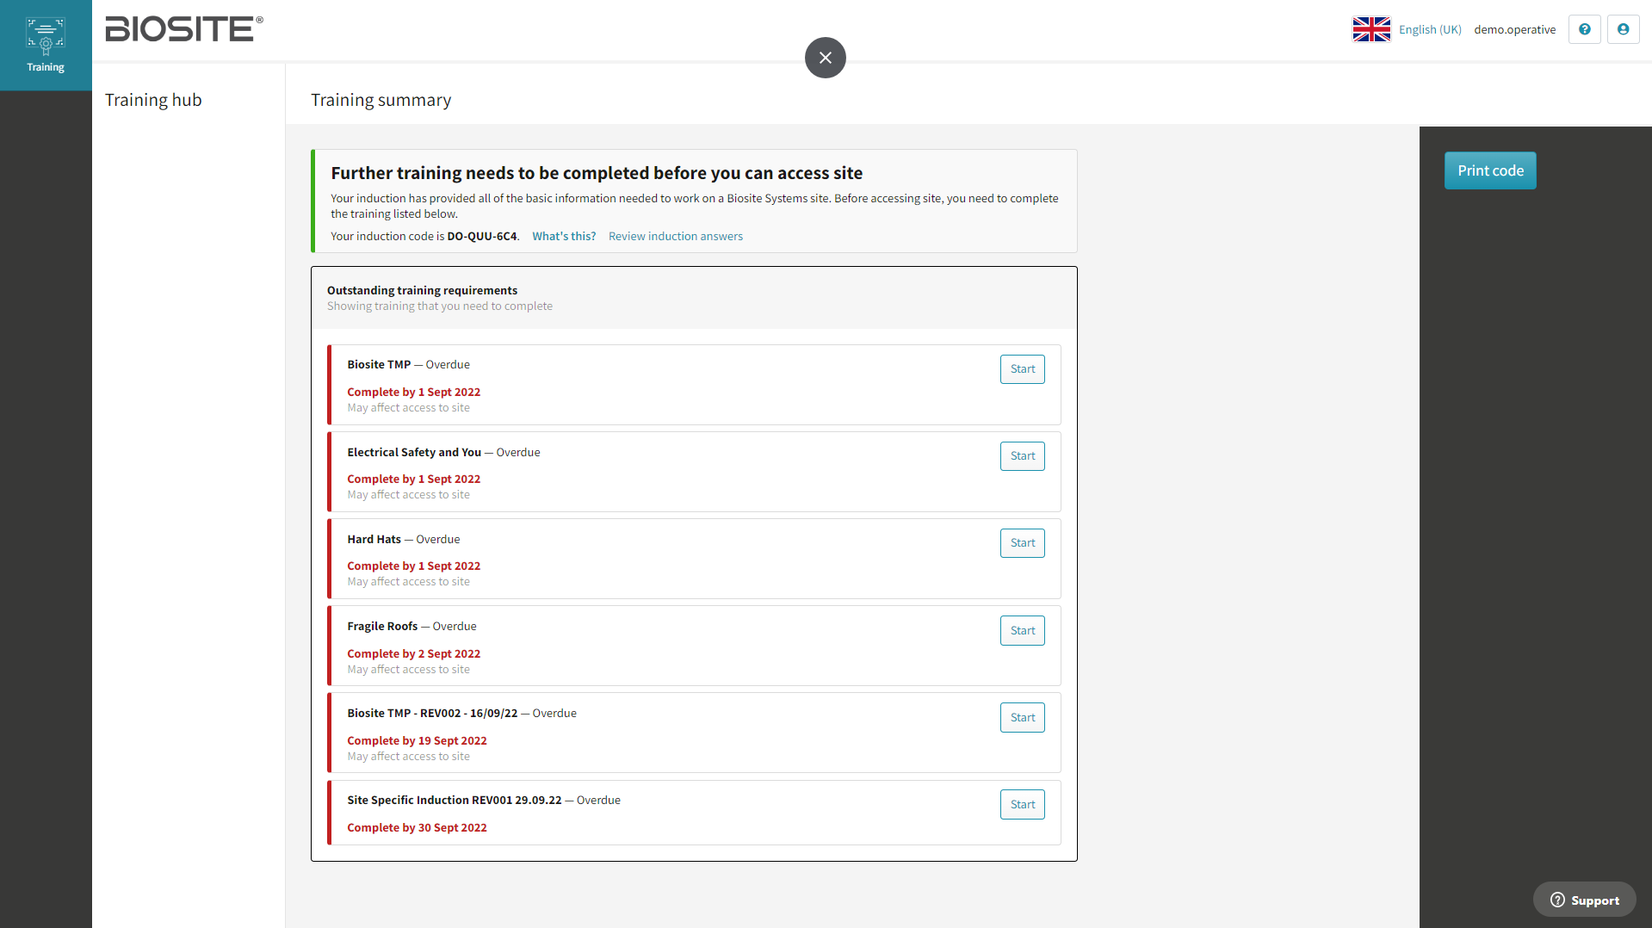Open the What's this? link
1652x928 pixels.
click(564, 236)
